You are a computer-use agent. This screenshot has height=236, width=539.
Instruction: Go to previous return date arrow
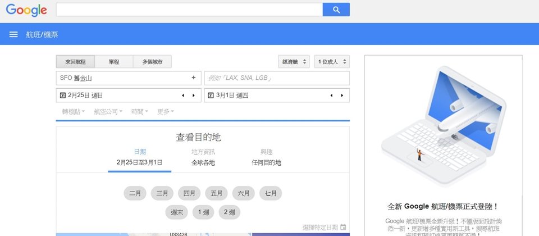[331, 96]
